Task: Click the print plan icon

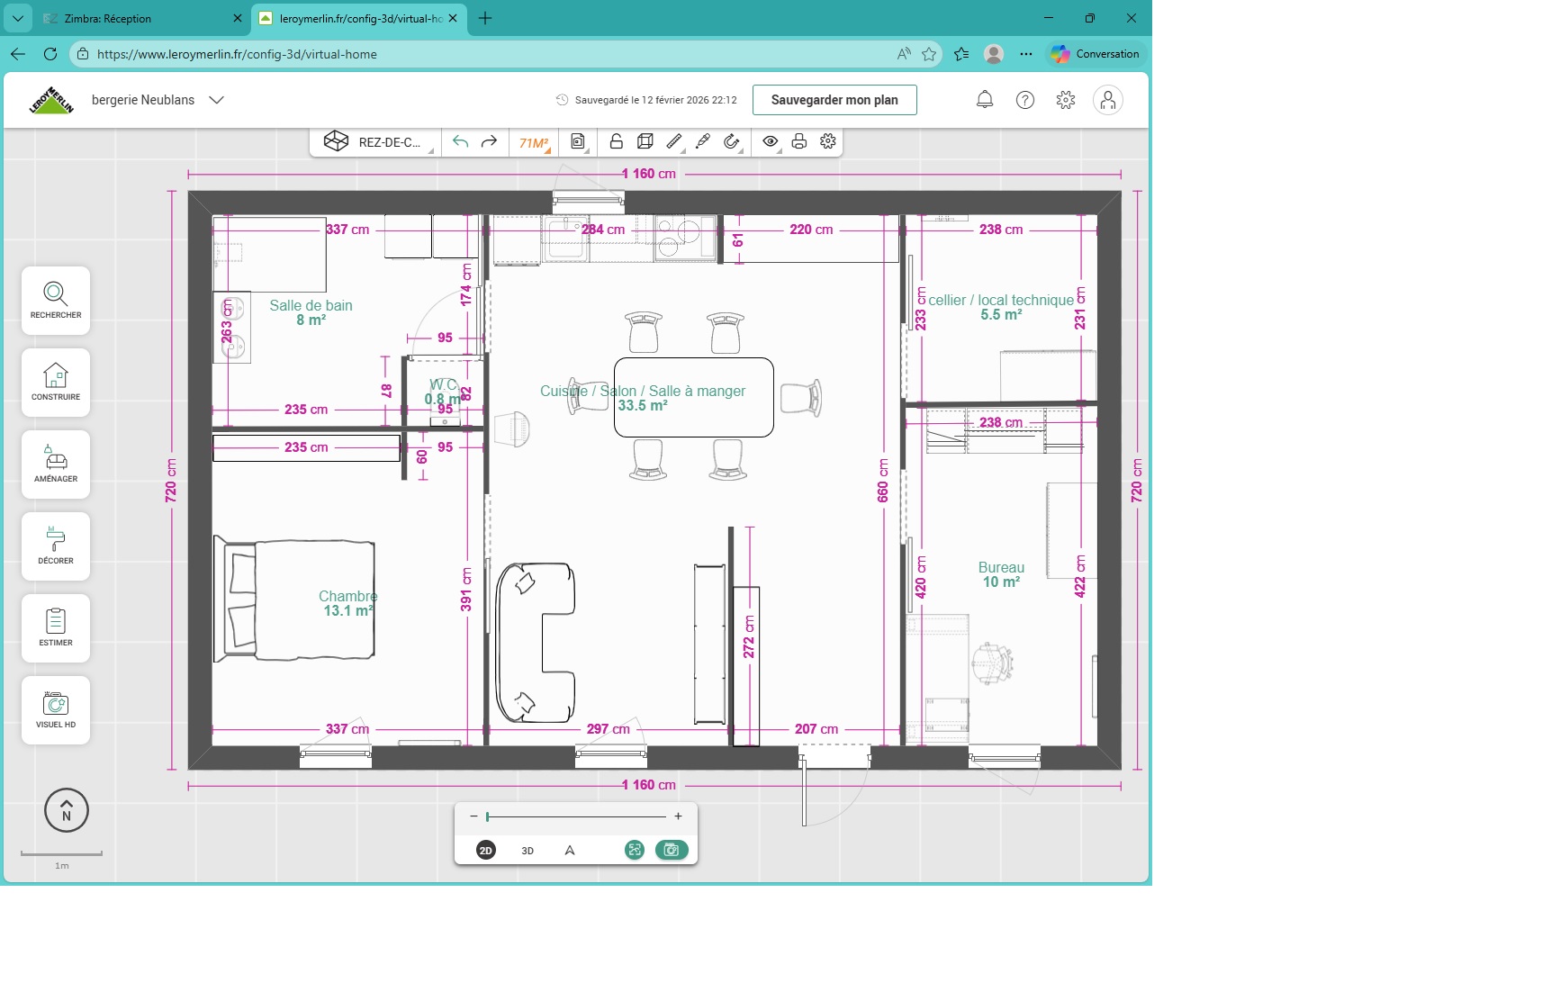Action: pos(798,141)
